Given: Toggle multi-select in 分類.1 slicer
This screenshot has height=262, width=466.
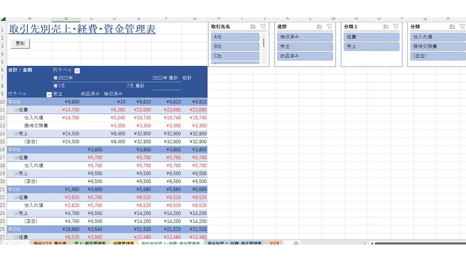Looking at the screenshot, I should (x=386, y=27).
